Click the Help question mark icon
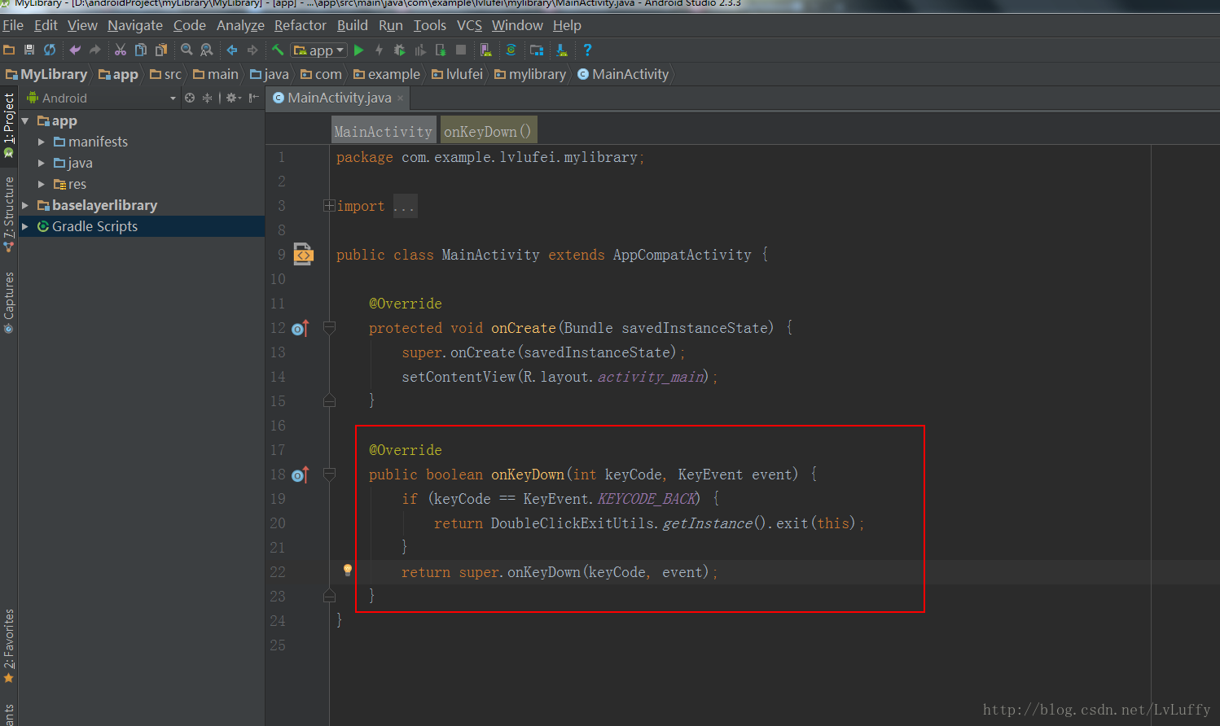The height and width of the screenshot is (726, 1220). click(587, 50)
